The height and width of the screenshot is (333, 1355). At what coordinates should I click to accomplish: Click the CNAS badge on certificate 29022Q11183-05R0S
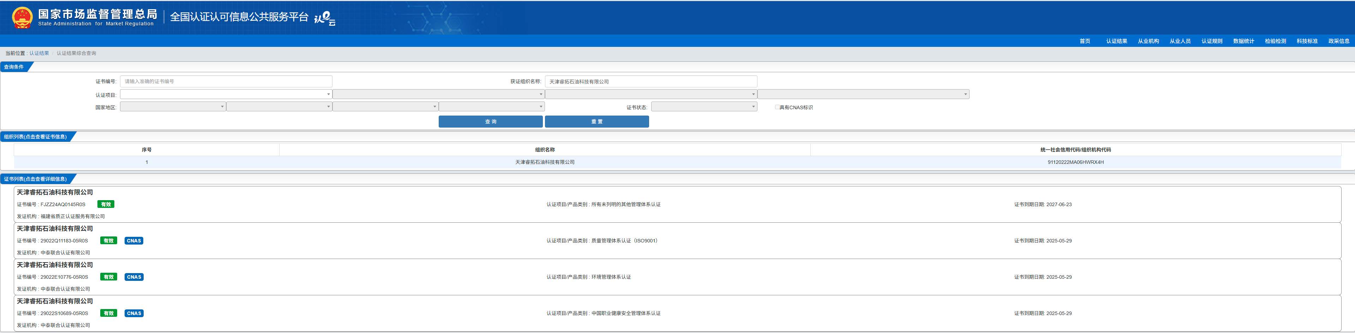click(x=134, y=241)
